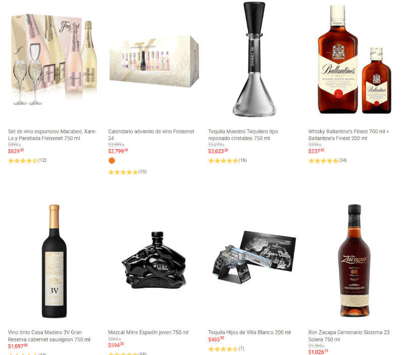Image resolution: width=404 pixels, height=355 pixels.
Task: View star rating with 12 reviews for Freixenet set
Action: click(27, 161)
